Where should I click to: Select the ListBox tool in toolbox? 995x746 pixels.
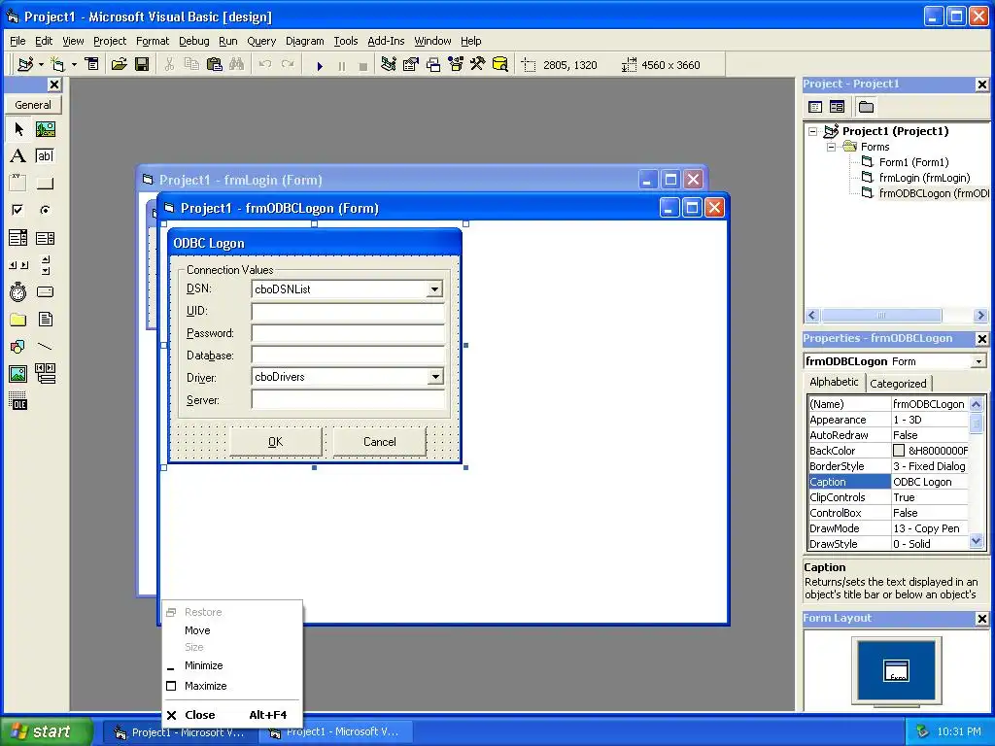(45, 238)
